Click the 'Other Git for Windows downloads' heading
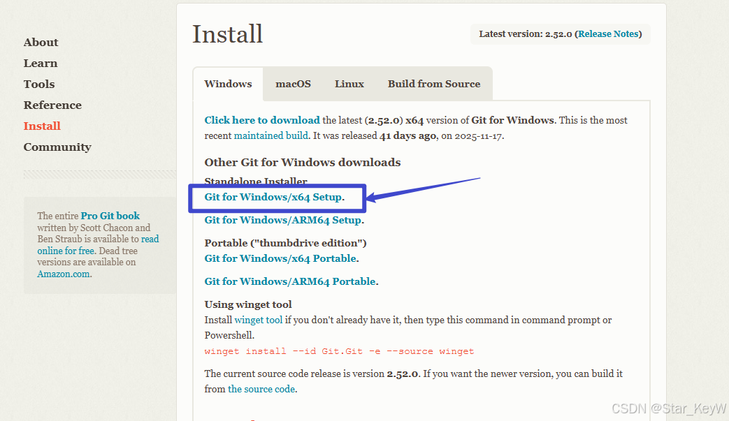Image resolution: width=729 pixels, height=421 pixels. [303, 162]
